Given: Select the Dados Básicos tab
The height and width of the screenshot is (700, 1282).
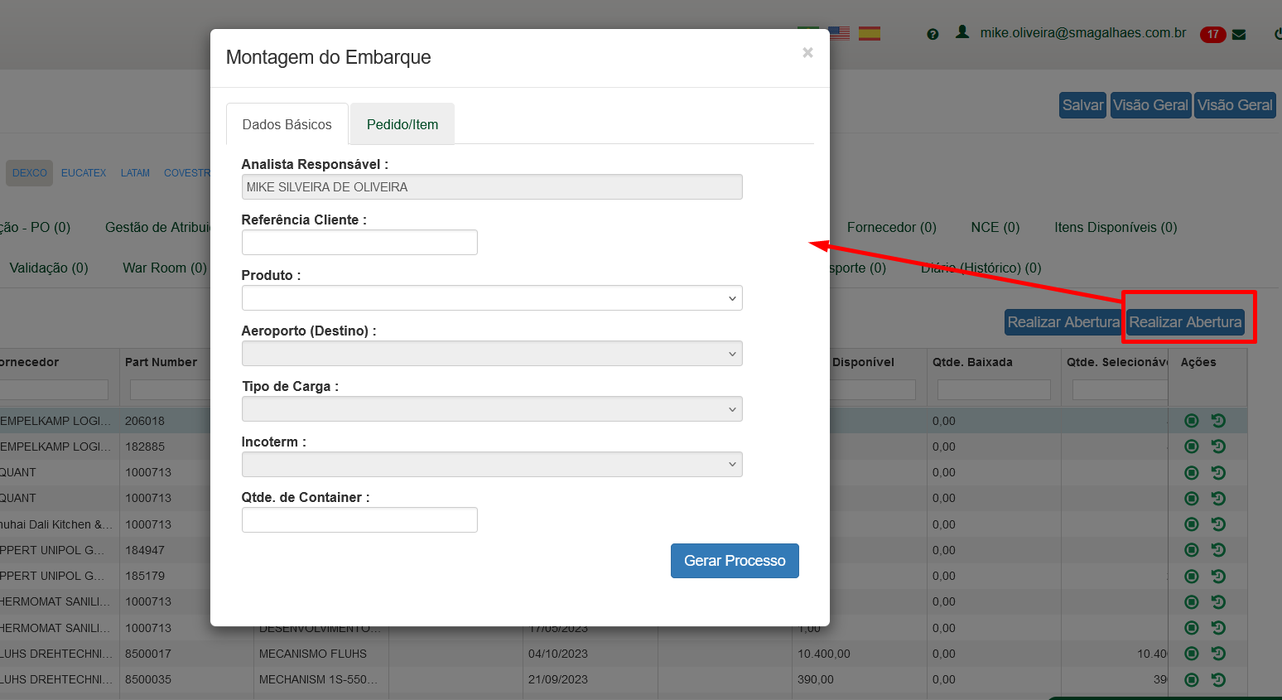Looking at the screenshot, I should [287, 124].
